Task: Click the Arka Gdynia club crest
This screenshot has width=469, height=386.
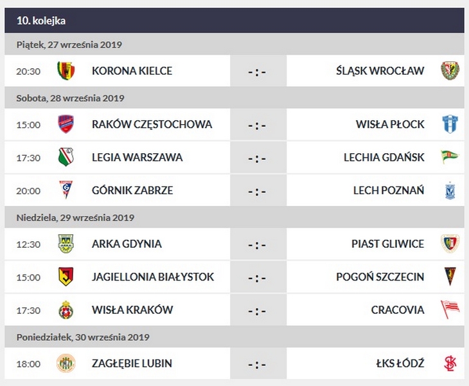Action: tap(66, 244)
